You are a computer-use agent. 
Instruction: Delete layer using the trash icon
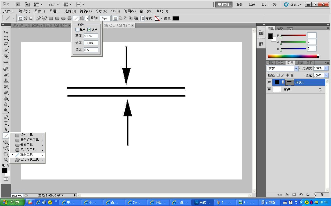pos(322,195)
